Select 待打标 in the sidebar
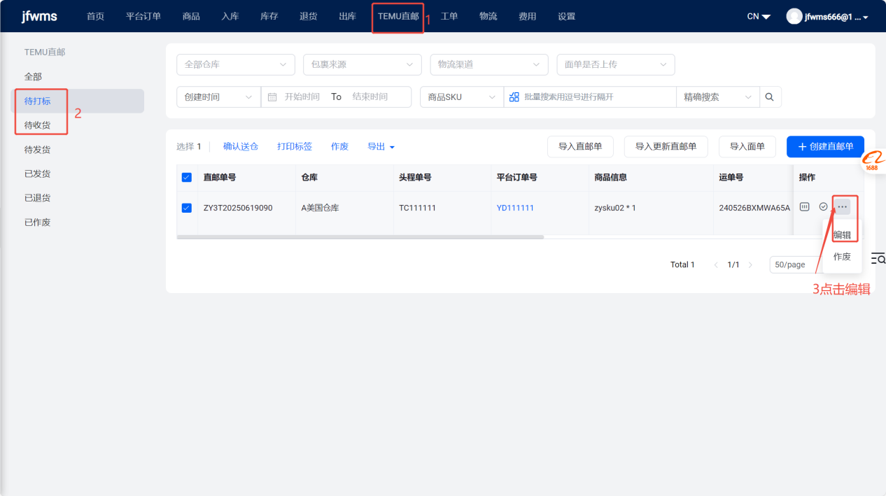This screenshot has width=886, height=496. coord(79,101)
